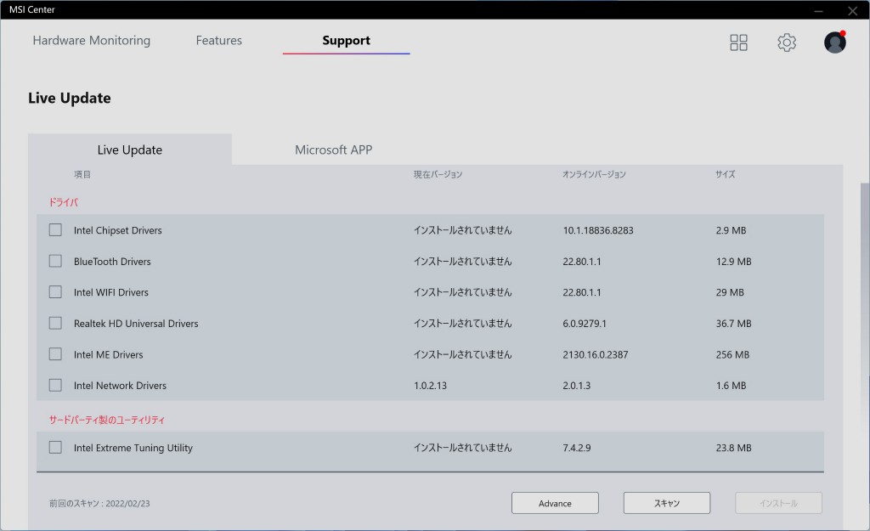Minimize the MSI Center window
Viewport: 870px width, 531px height.
click(818, 10)
